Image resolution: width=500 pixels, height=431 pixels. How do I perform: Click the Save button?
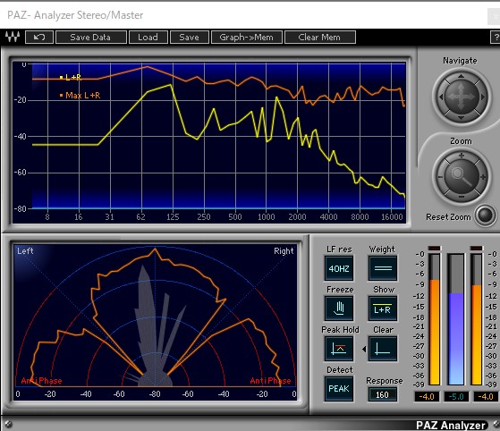click(189, 37)
